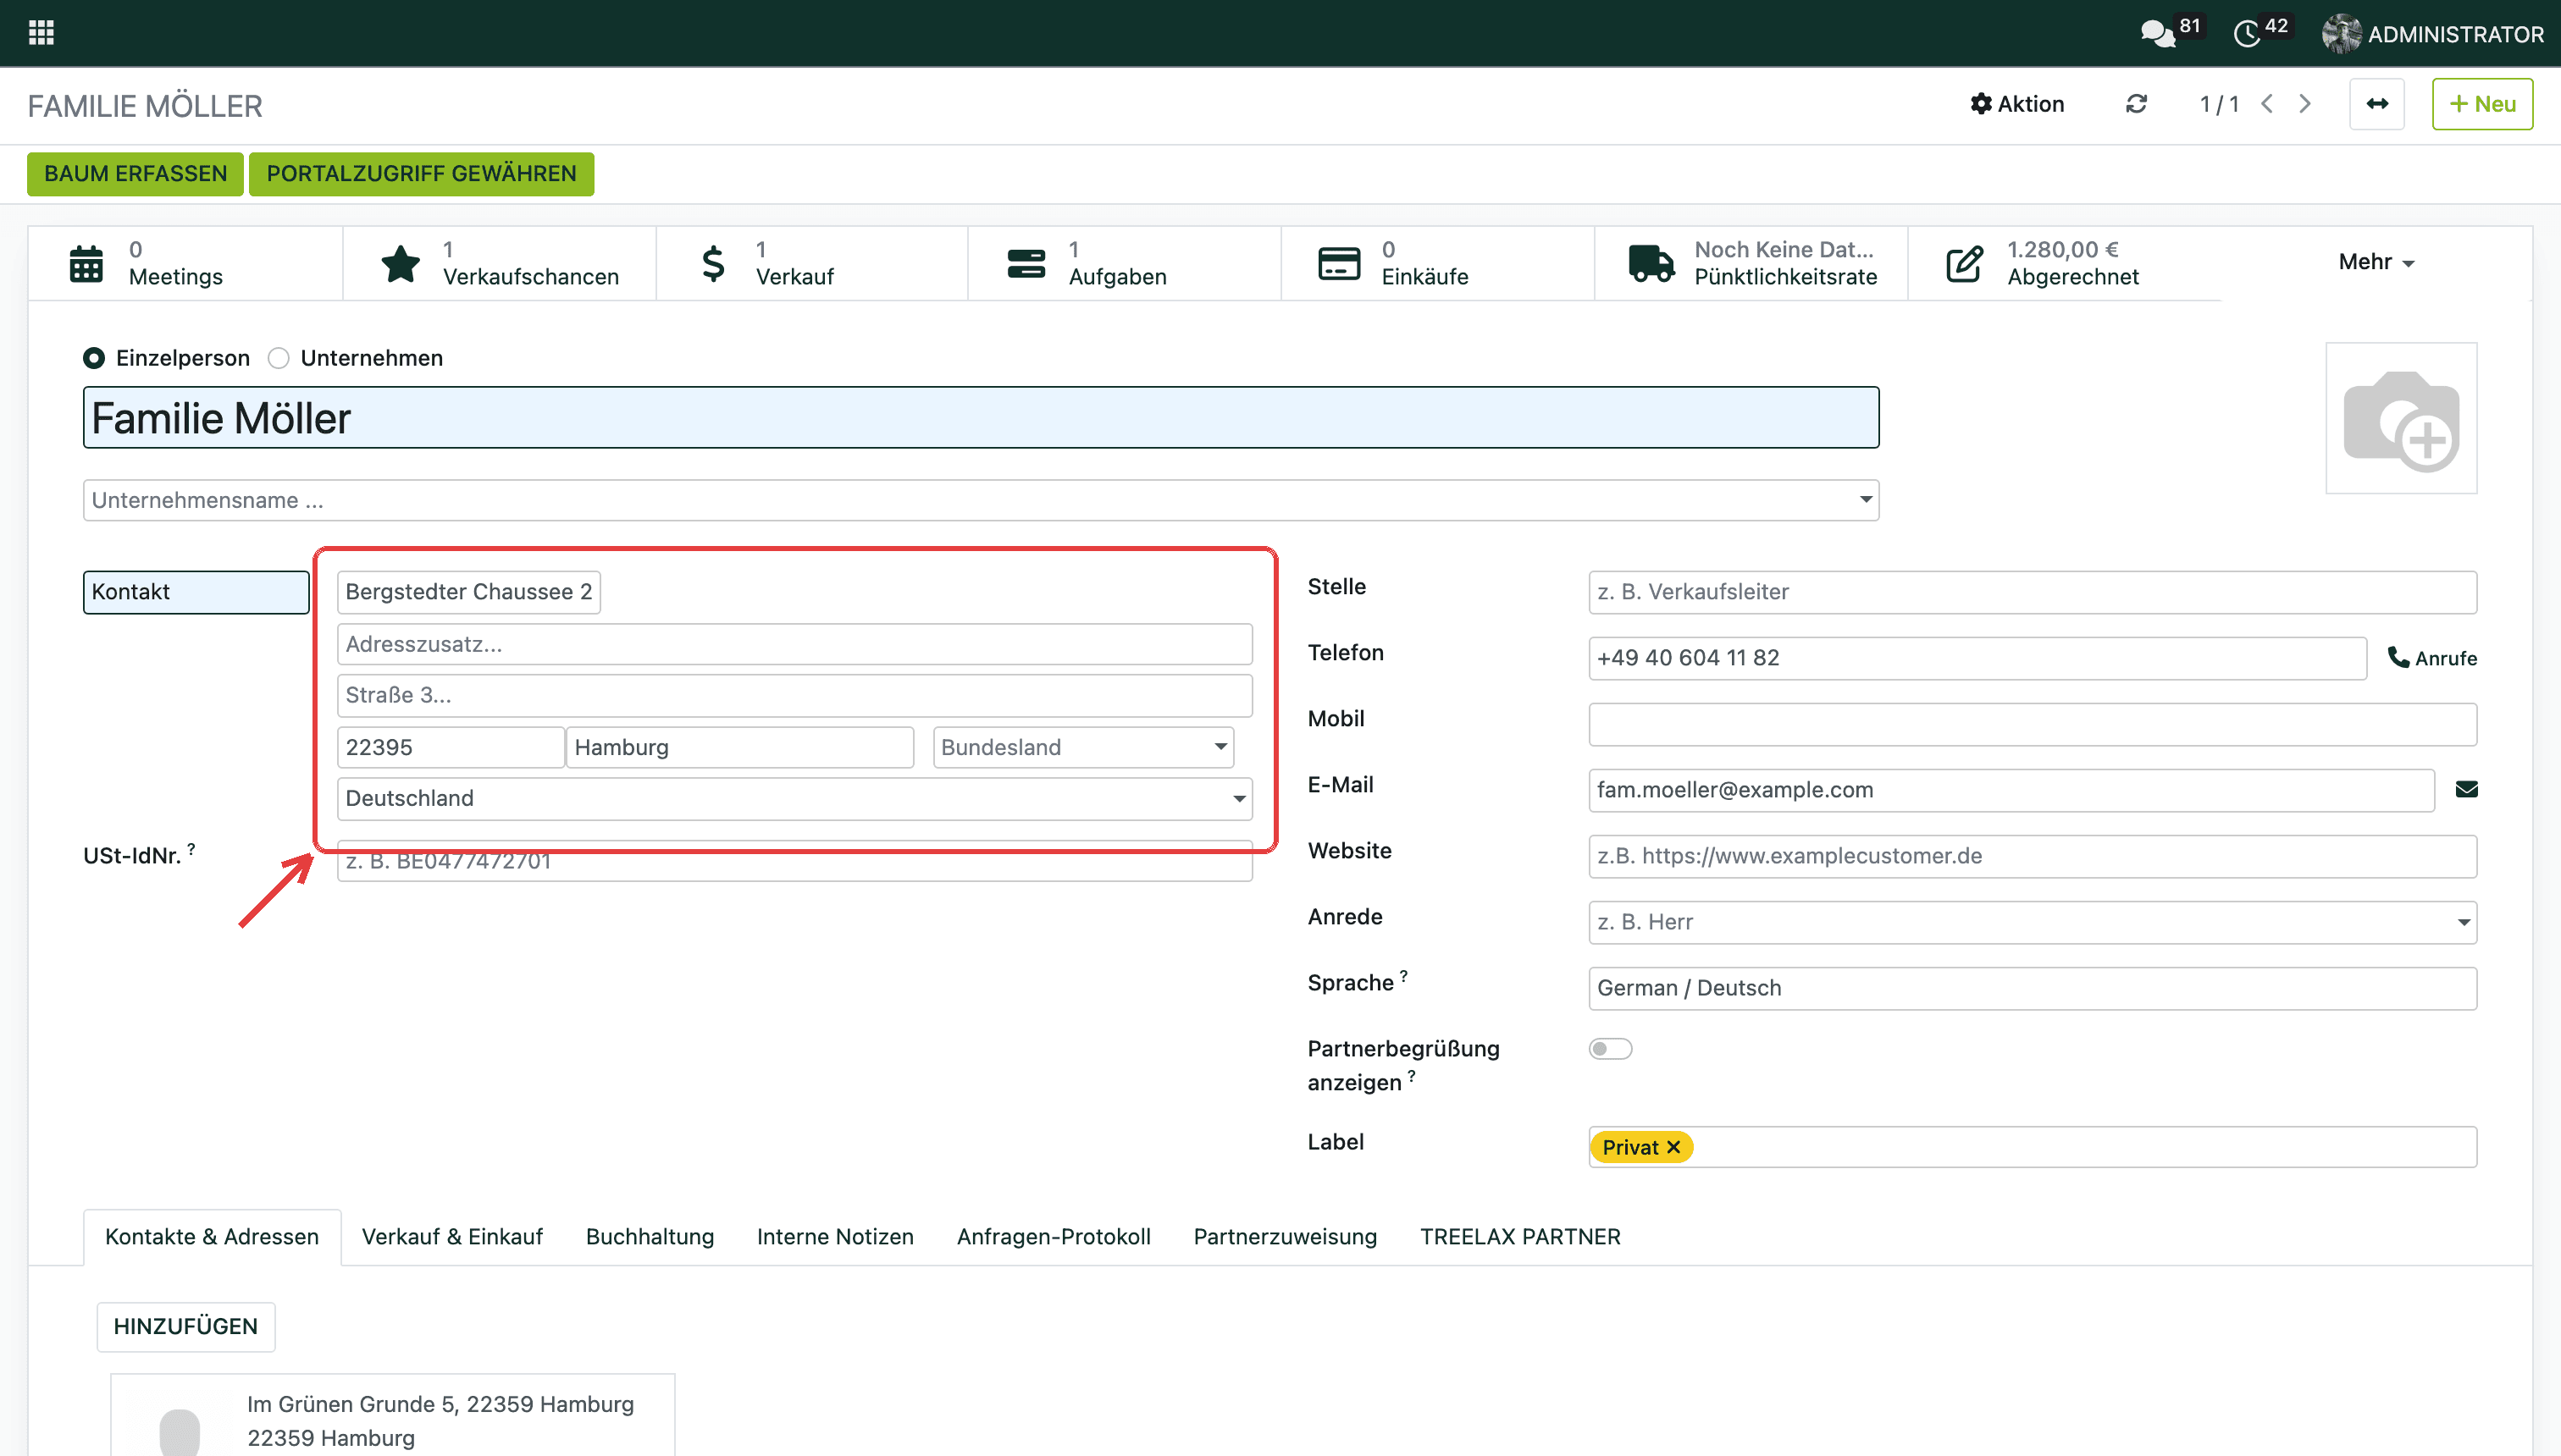Viewport: 2561px width, 1456px height.
Task: Click the Mobil input field
Action: tap(2032, 724)
